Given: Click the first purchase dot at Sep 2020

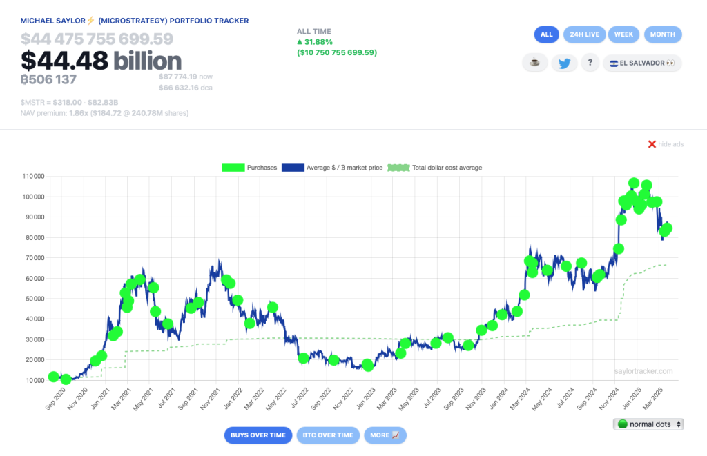Looking at the screenshot, I should pos(53,377).
